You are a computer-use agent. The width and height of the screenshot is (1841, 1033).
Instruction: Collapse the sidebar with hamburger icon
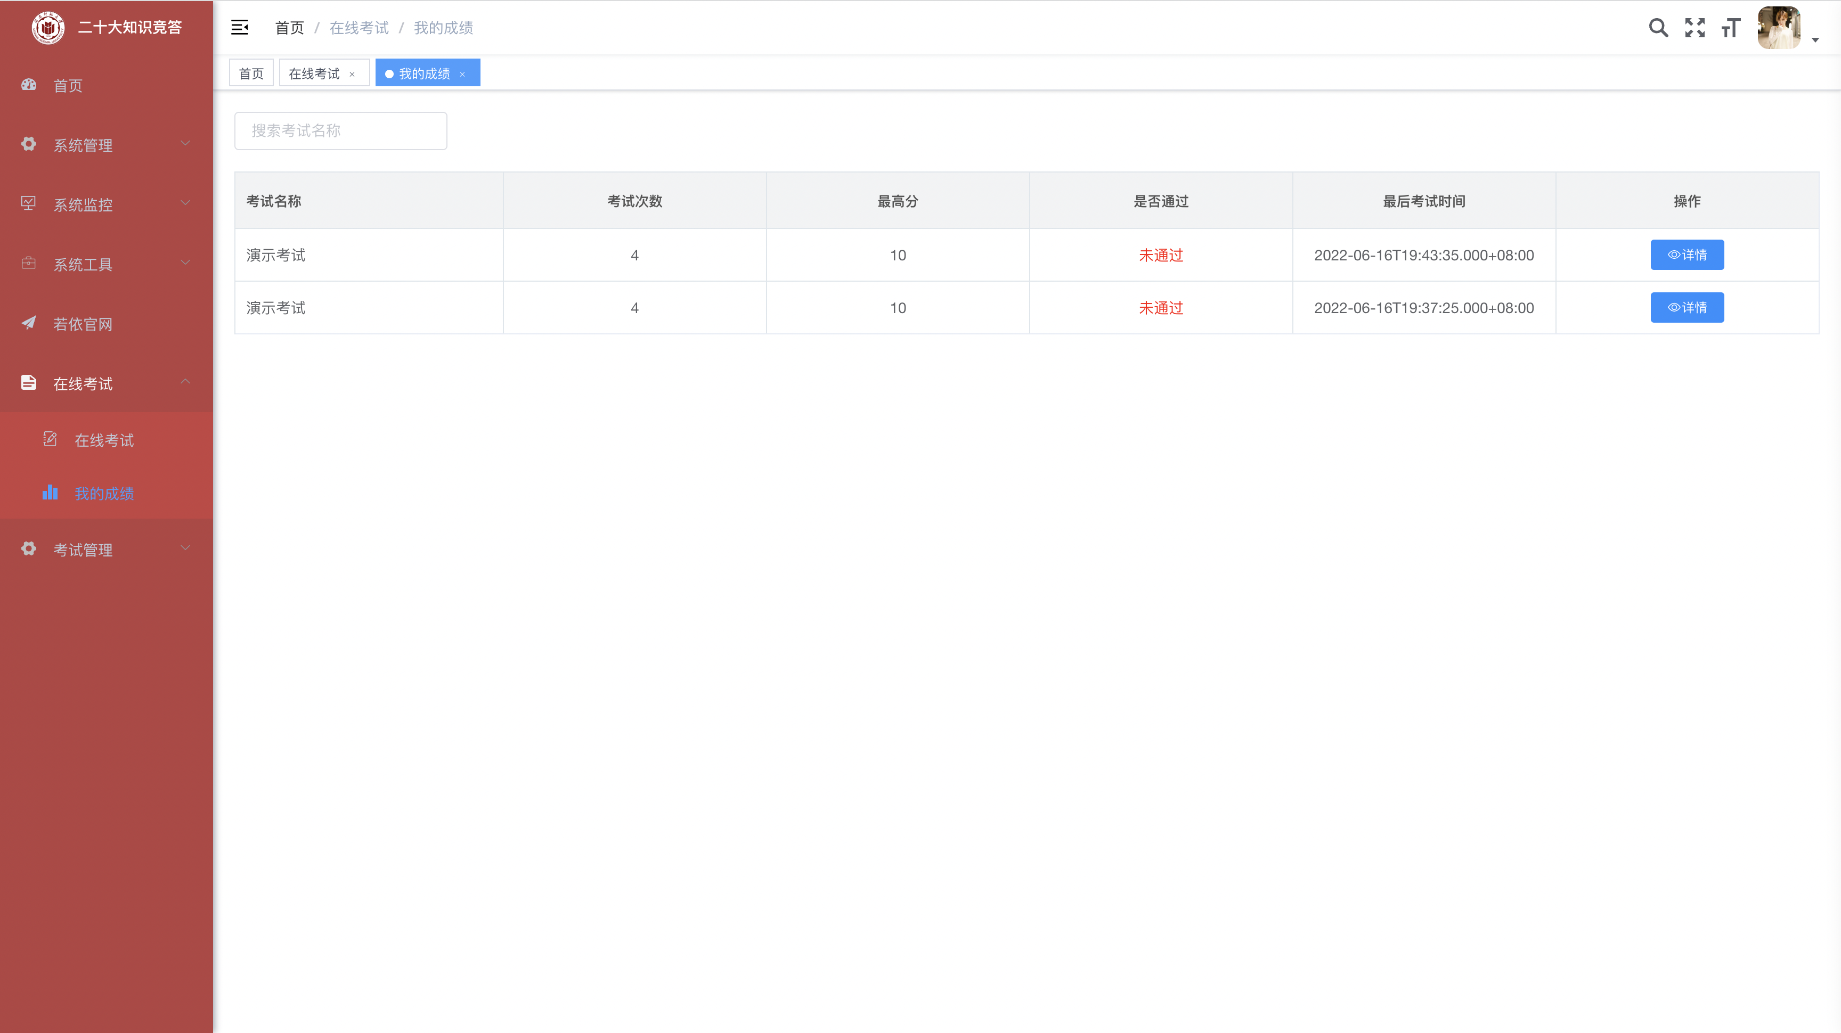tap(239, 28)
